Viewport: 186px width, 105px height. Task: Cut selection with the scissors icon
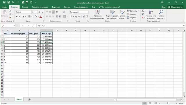10,11
